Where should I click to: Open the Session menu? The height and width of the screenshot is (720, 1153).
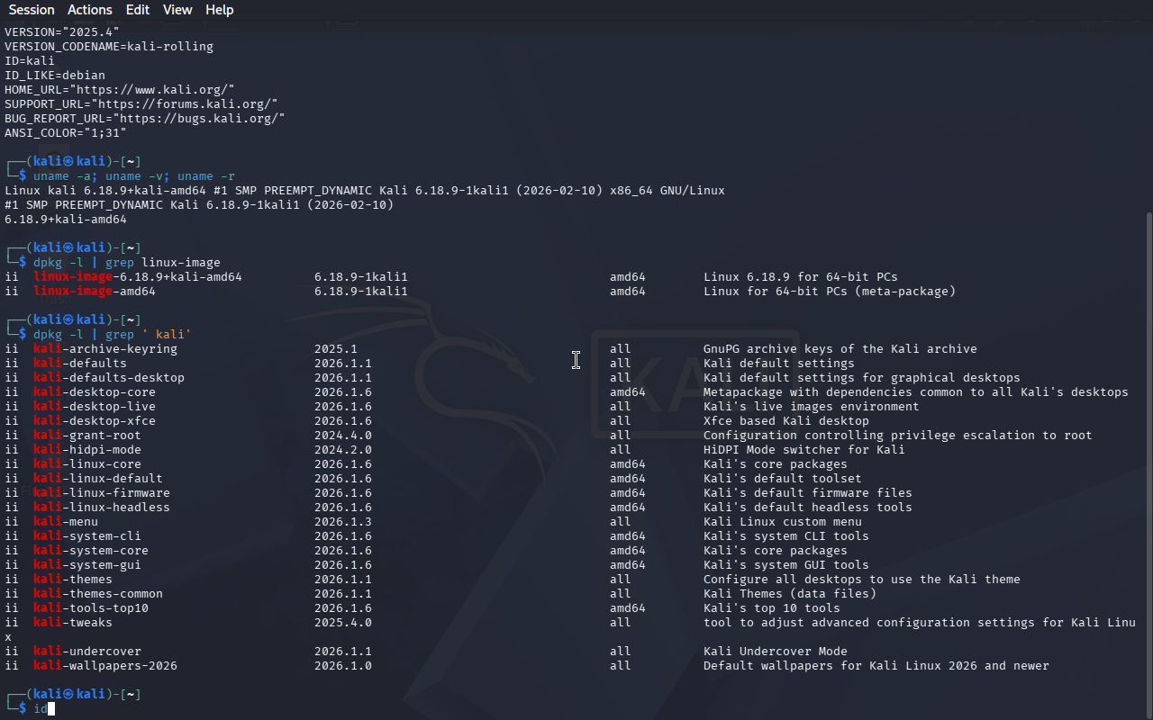point(32,10)
